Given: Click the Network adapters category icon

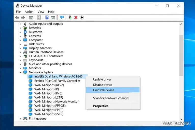Looking at the screenshot, I should pos(25,72).
